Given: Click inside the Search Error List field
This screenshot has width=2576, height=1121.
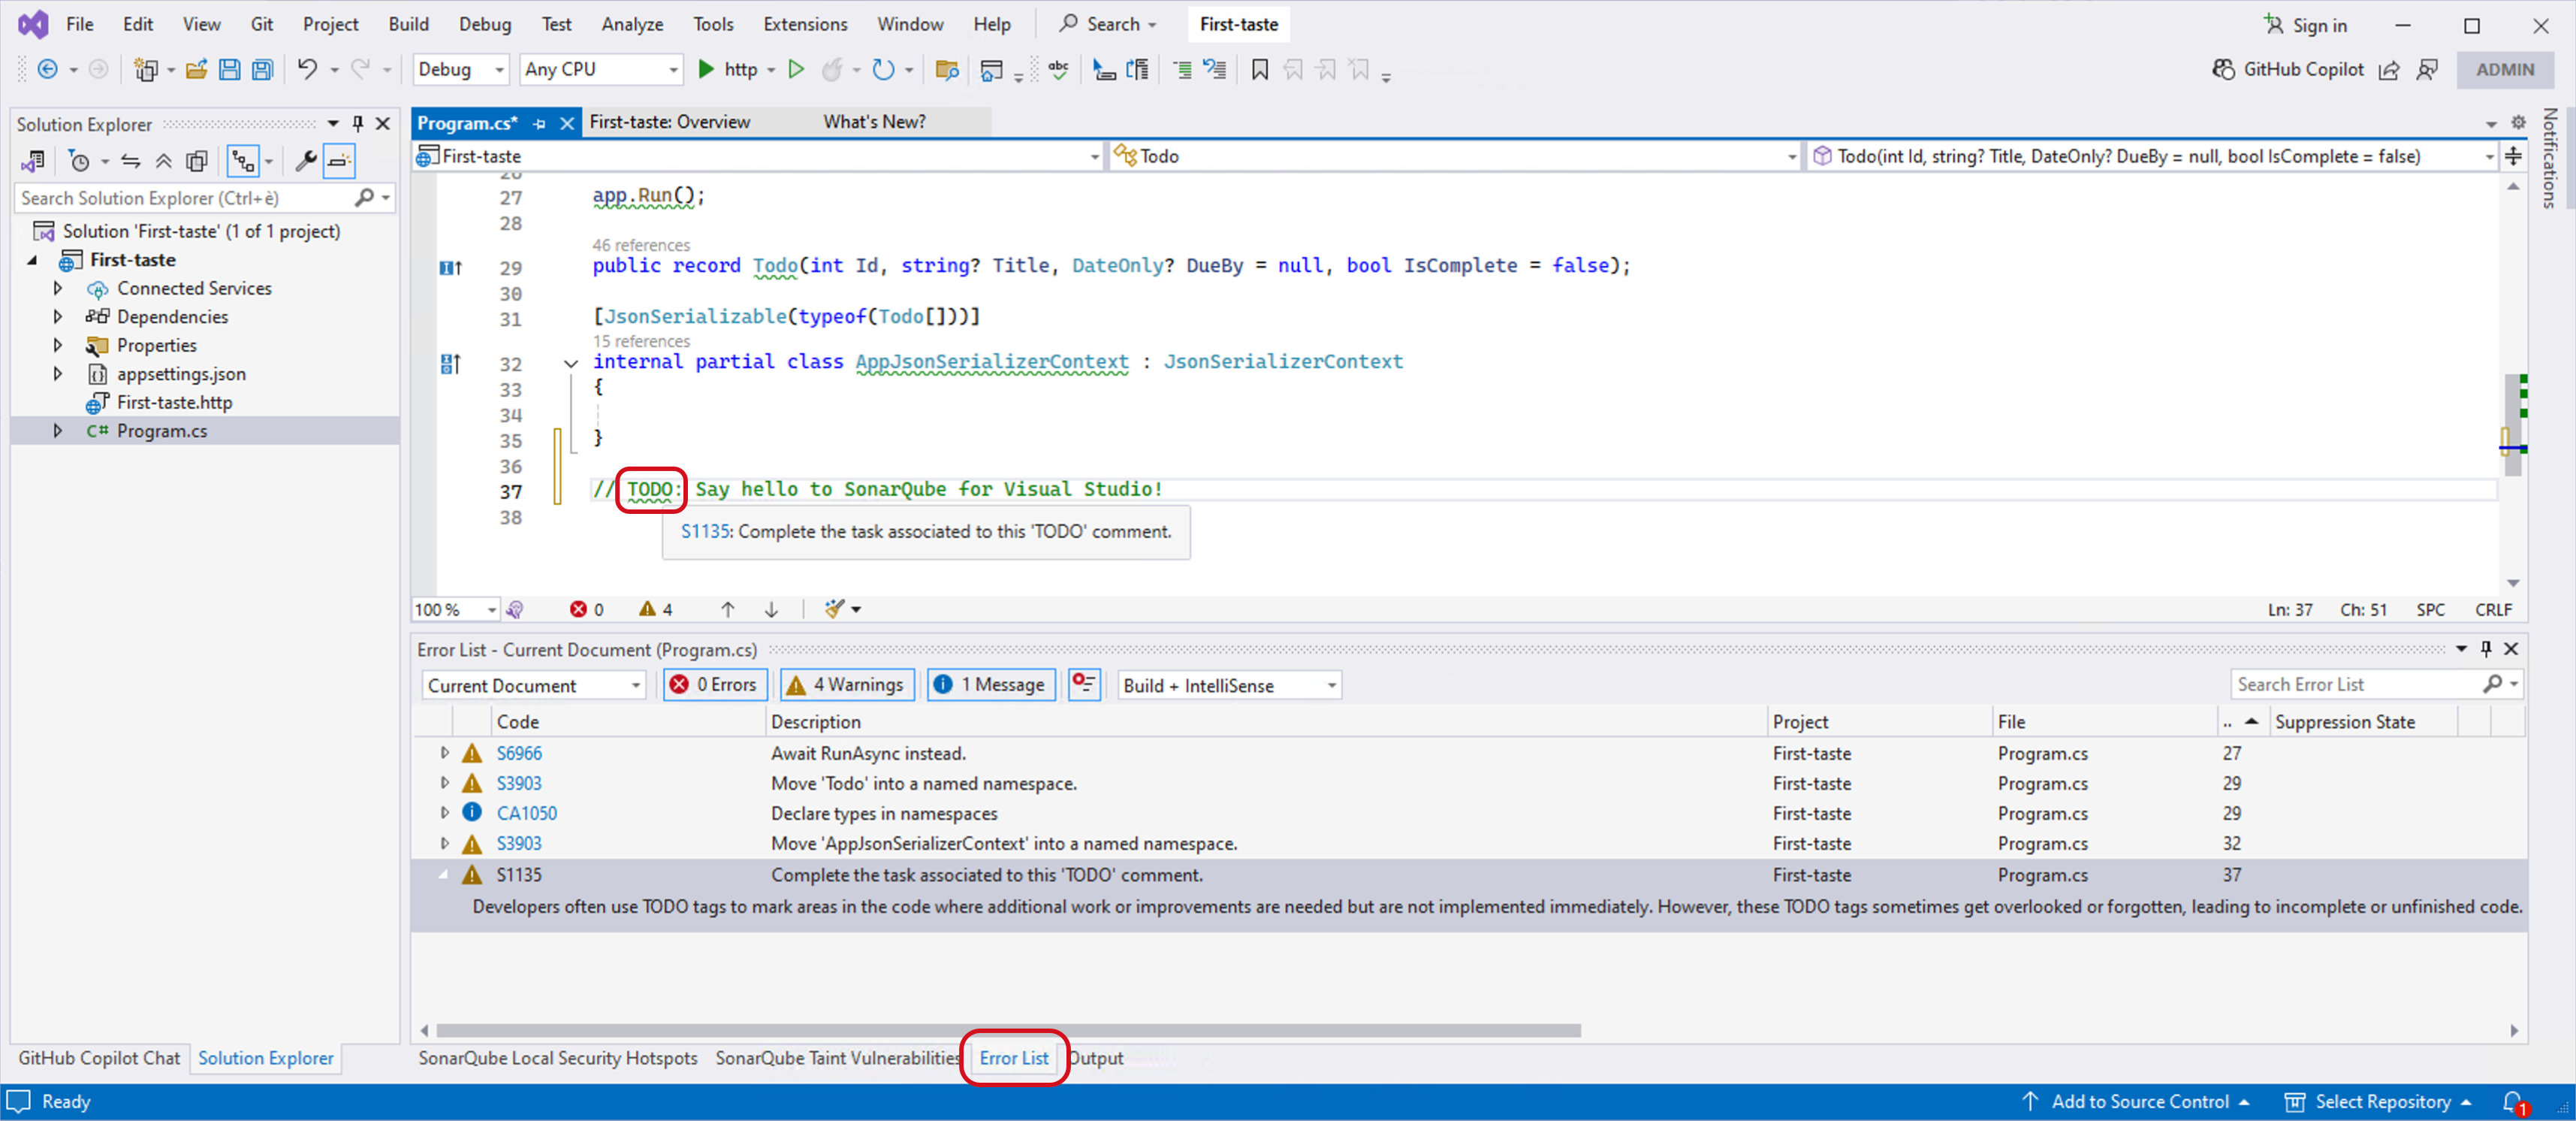Looking at the screenshot, I should point(2360,684).
